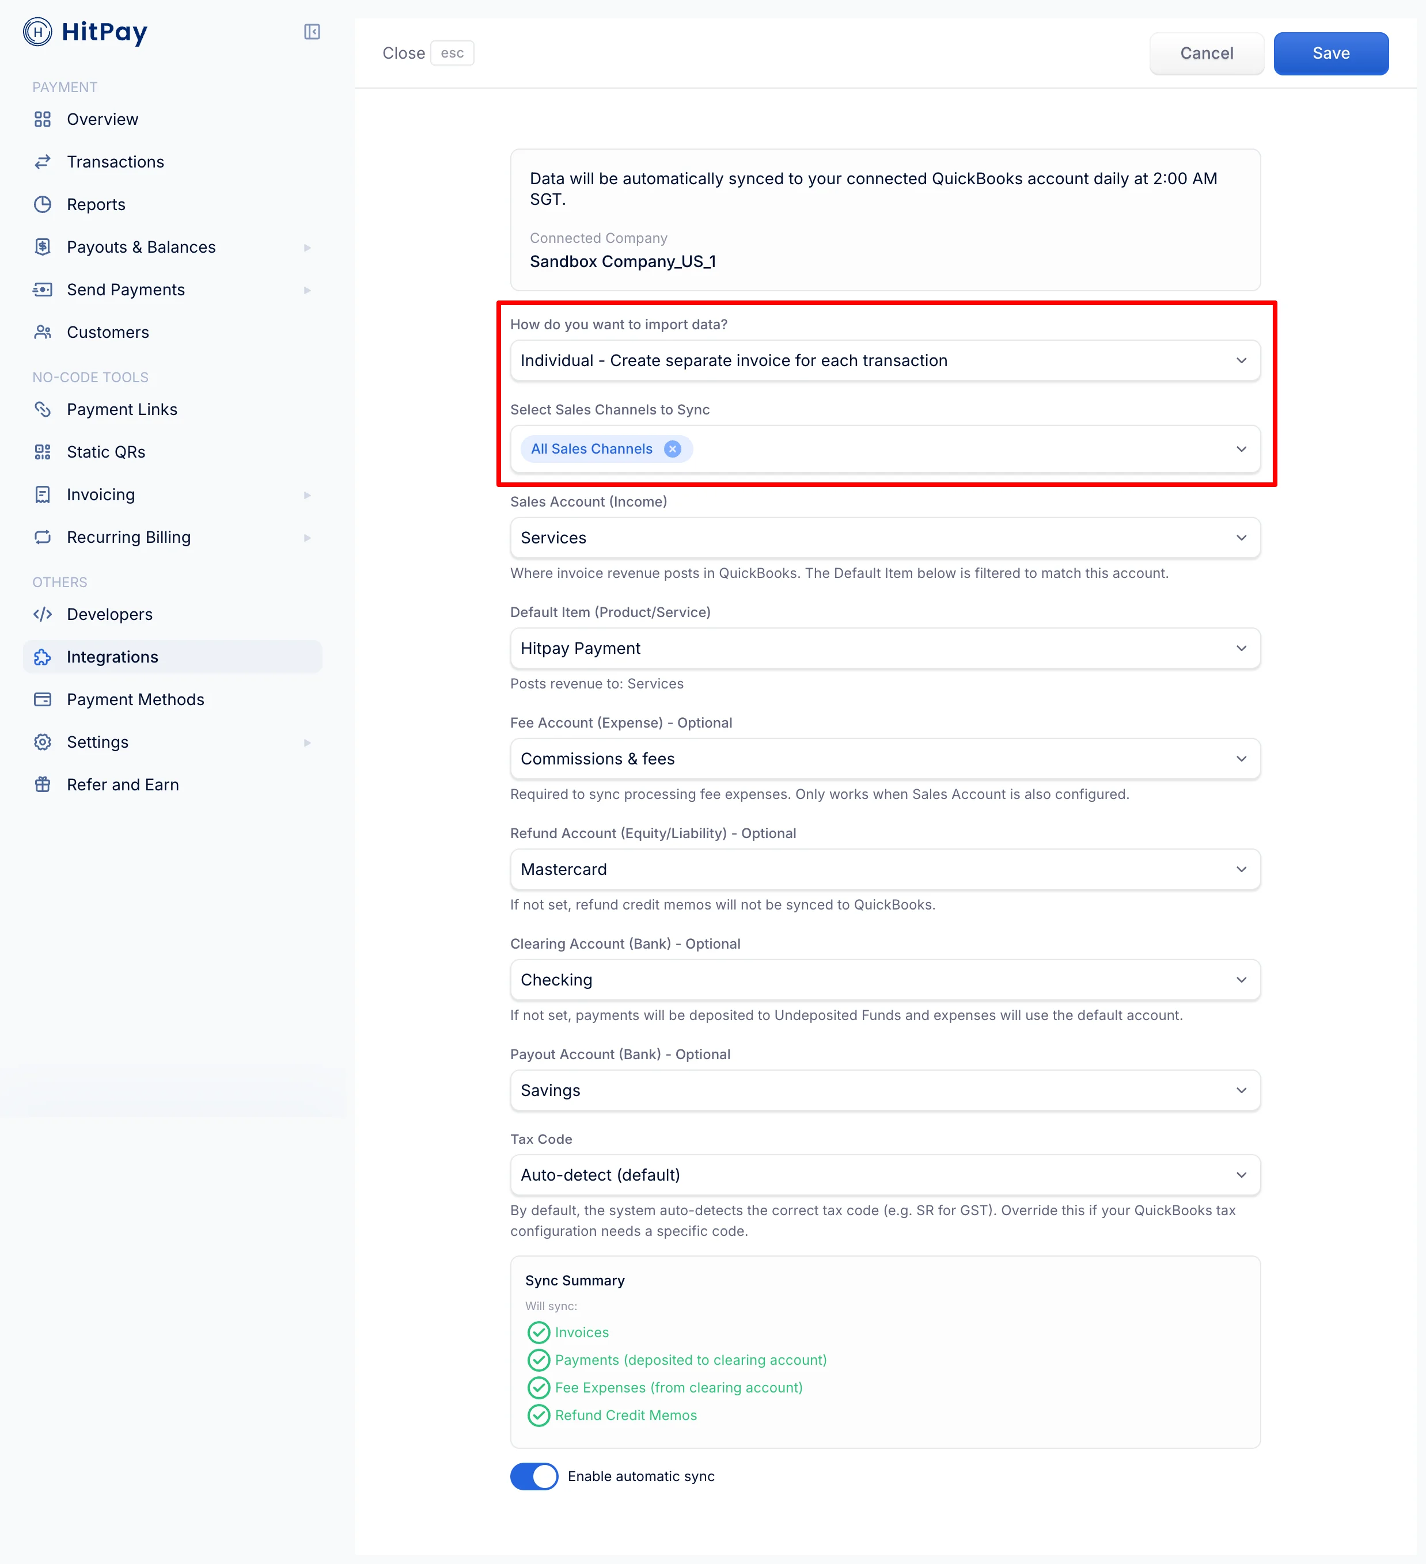Viewport: 1426px width, 1564px height.
Task: Click the Overview grid icon
Action: (x=43, y=120)
